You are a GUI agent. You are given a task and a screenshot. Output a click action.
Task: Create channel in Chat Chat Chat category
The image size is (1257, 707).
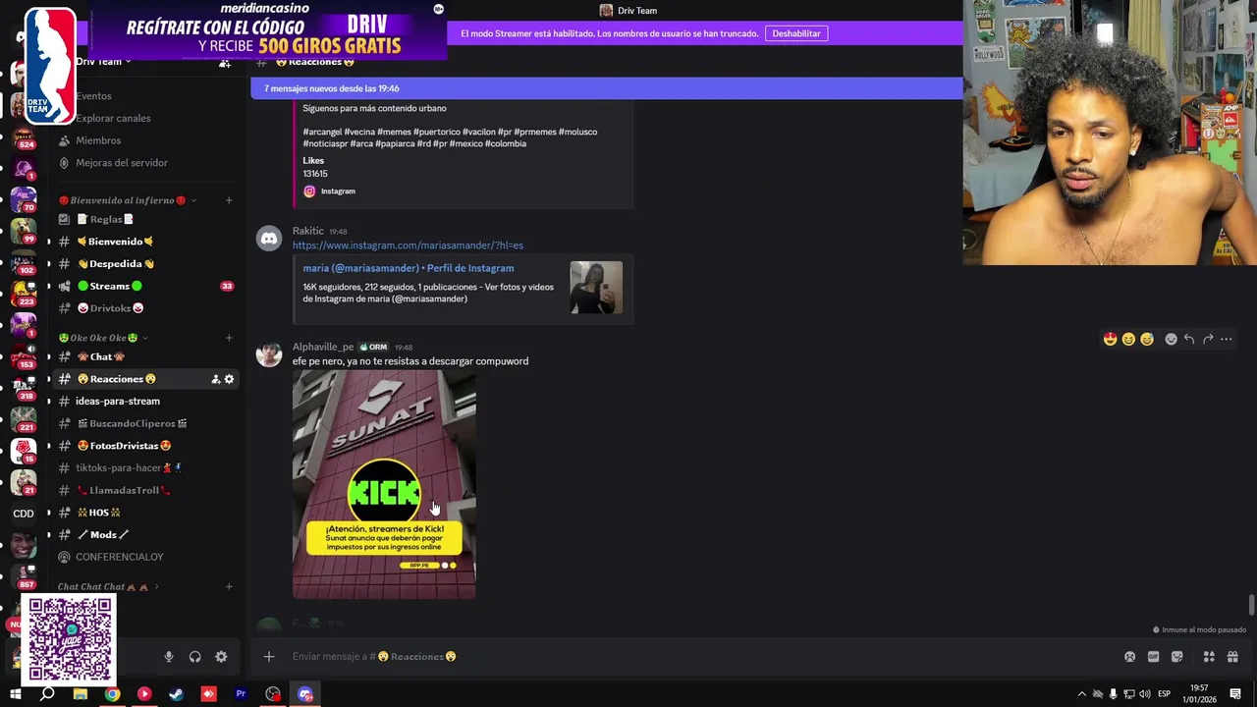pos(229,587)
